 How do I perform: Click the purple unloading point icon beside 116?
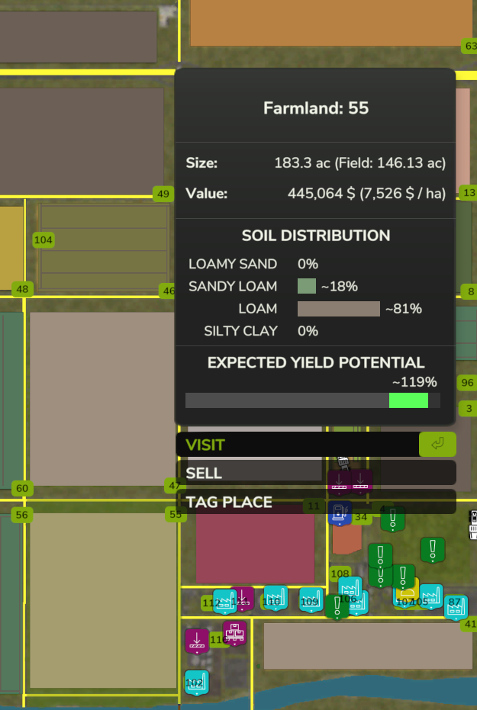coord(197,641)
